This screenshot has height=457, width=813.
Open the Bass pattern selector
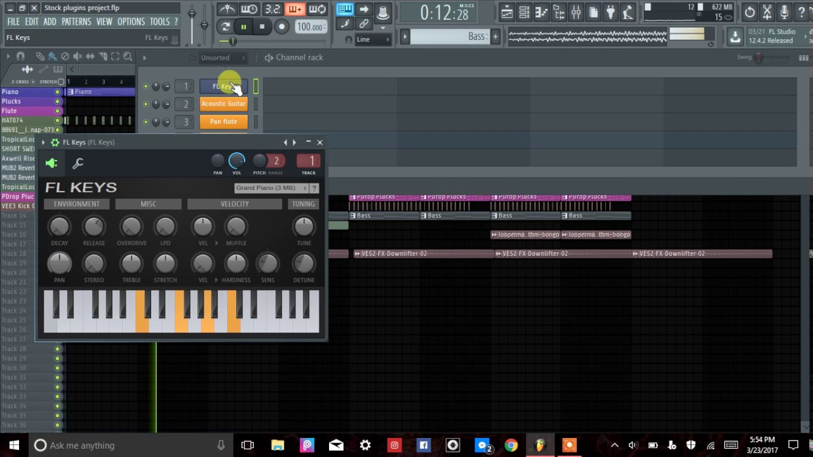coord(449,37)
